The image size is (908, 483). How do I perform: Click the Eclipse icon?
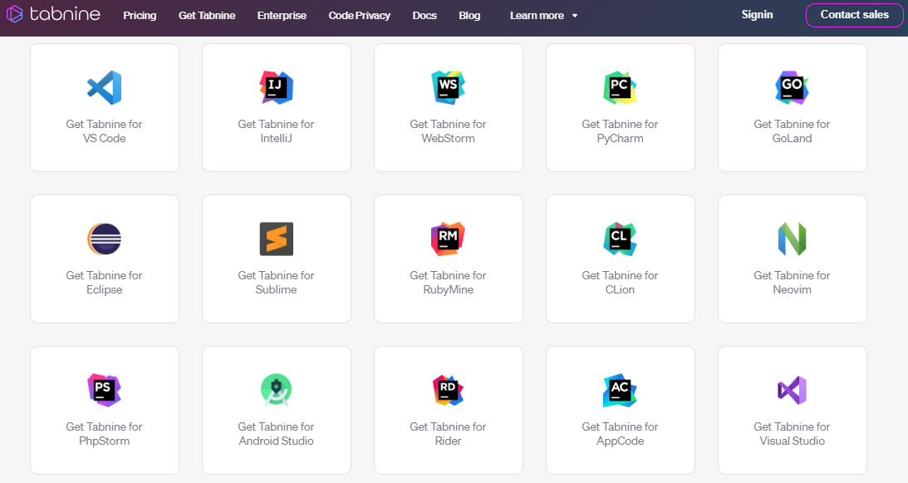pos(104,239)
